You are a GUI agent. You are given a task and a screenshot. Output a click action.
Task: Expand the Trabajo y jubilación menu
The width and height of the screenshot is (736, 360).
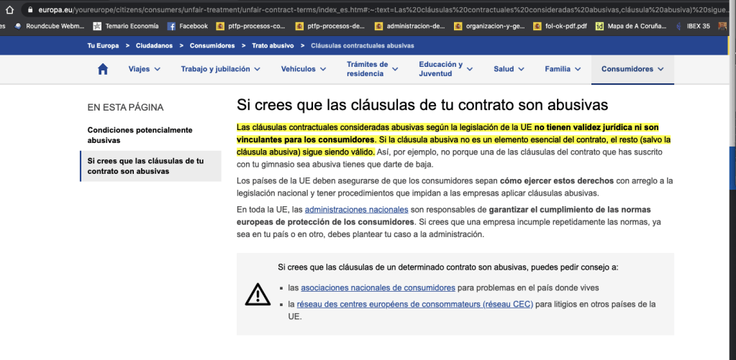[x=220, y=69]
